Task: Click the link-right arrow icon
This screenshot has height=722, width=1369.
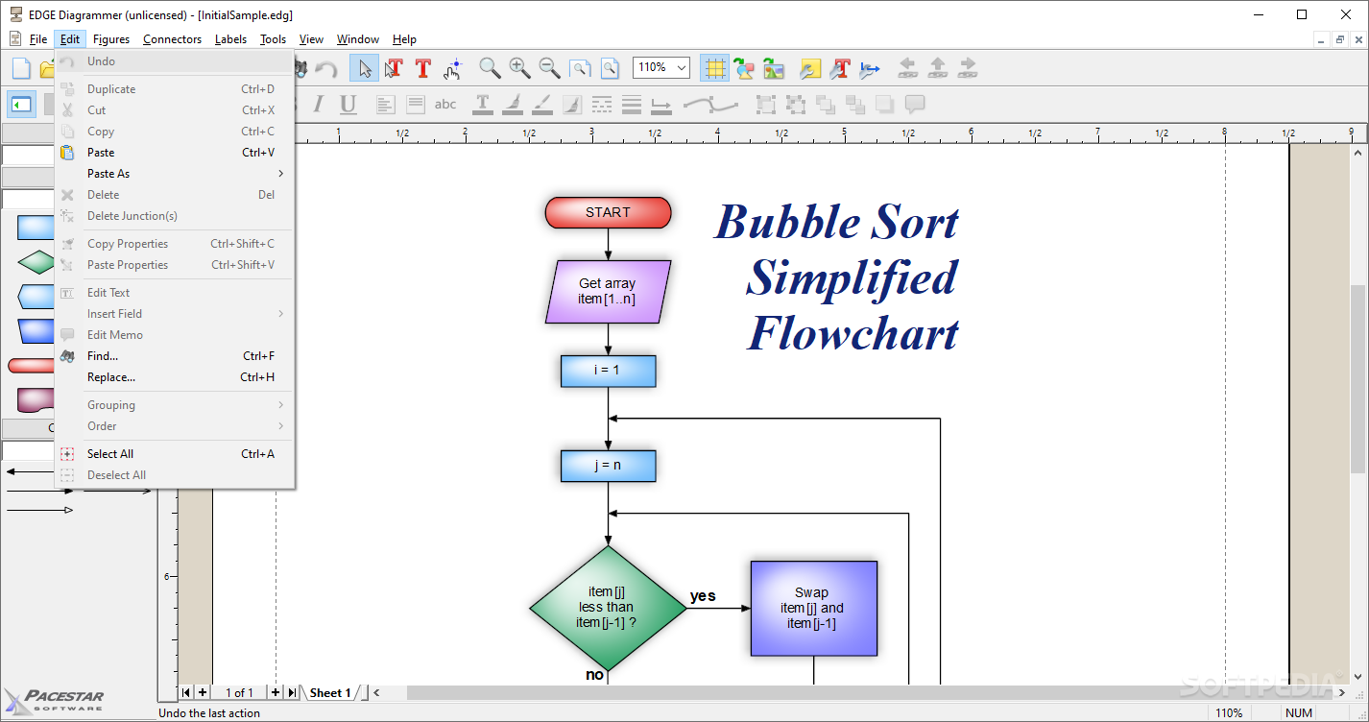Action: pos(967,68)
